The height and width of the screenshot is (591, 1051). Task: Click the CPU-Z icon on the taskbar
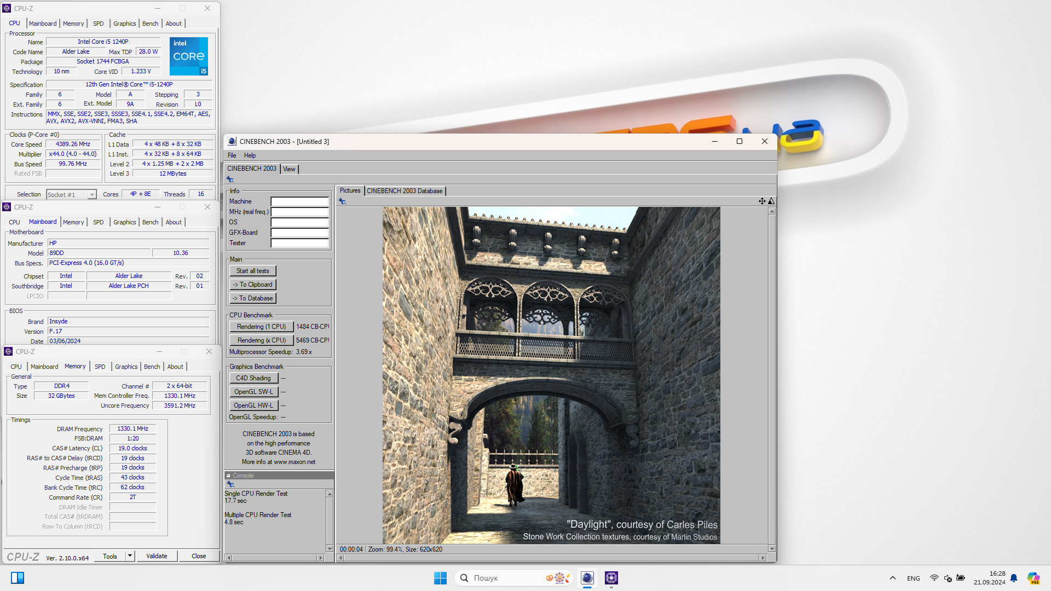click(x=611, y=578)
